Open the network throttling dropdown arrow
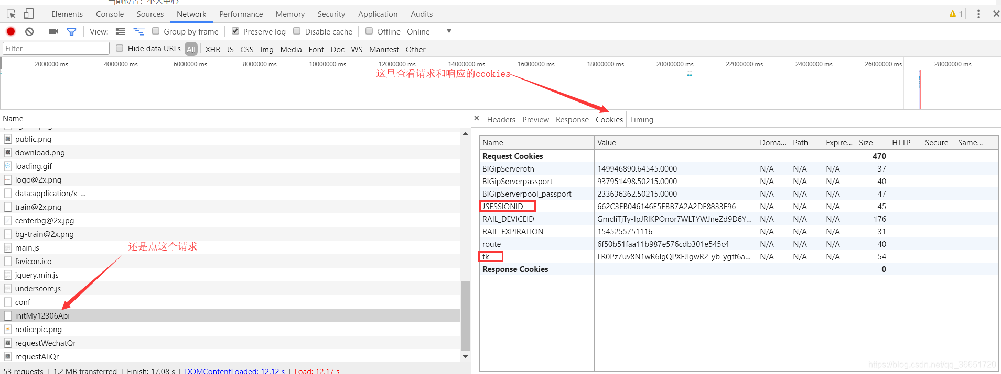 click(449, 31)
